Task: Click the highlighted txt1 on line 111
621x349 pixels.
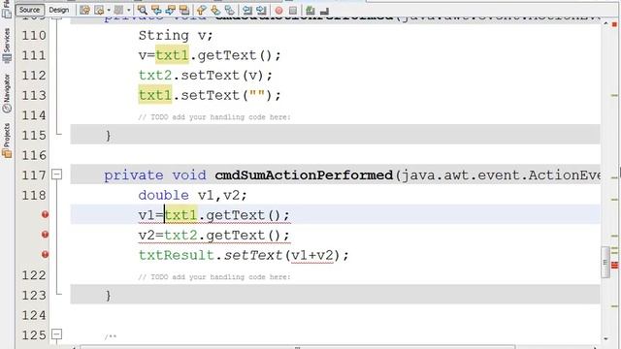Action: pos(172,55)
